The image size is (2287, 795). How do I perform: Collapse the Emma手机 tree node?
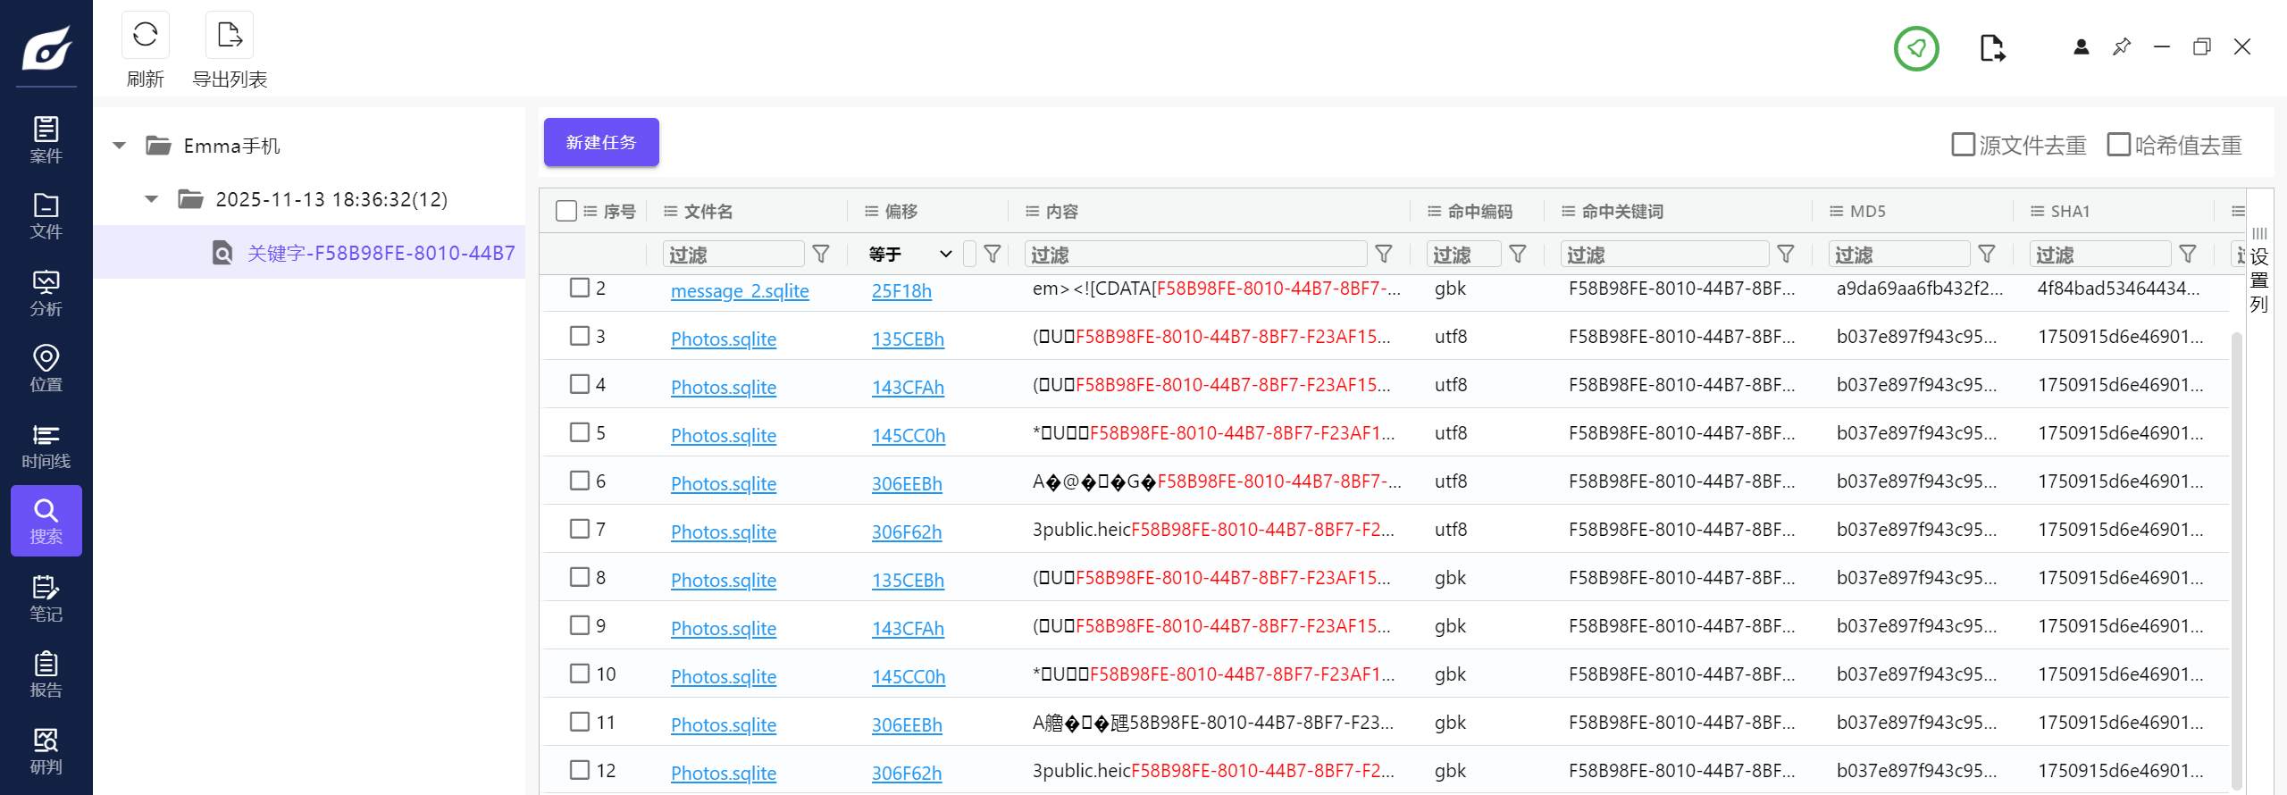pyautogui.click(x=120, y=146)
